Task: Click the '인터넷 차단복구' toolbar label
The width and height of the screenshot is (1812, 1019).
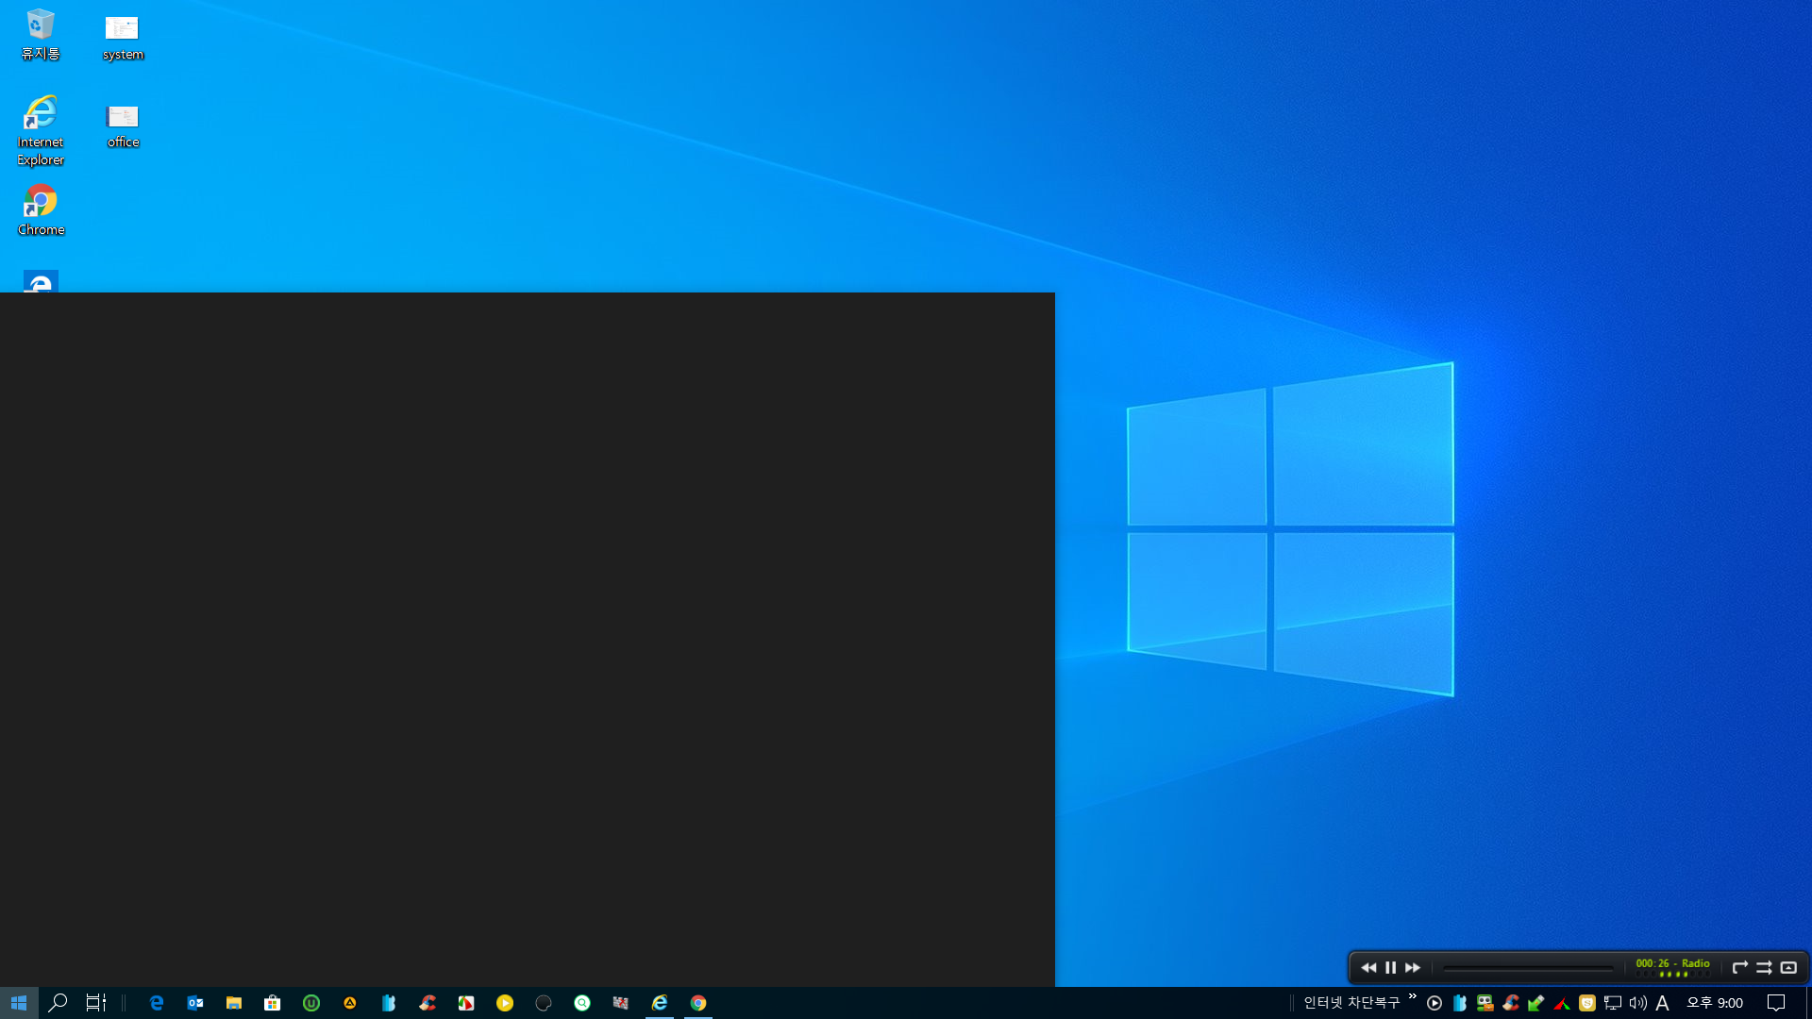Action: [1351, 1003]
